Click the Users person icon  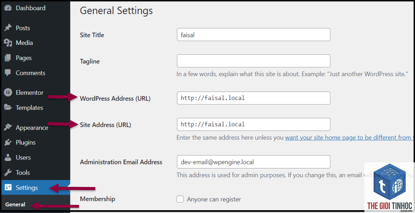pos(8,158)
